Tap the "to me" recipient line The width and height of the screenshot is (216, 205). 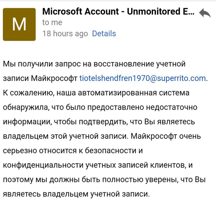point(52,23)
